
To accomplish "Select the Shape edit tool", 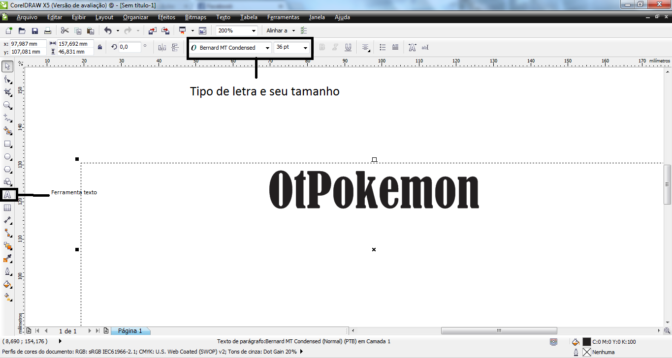I will coord(7,79).
